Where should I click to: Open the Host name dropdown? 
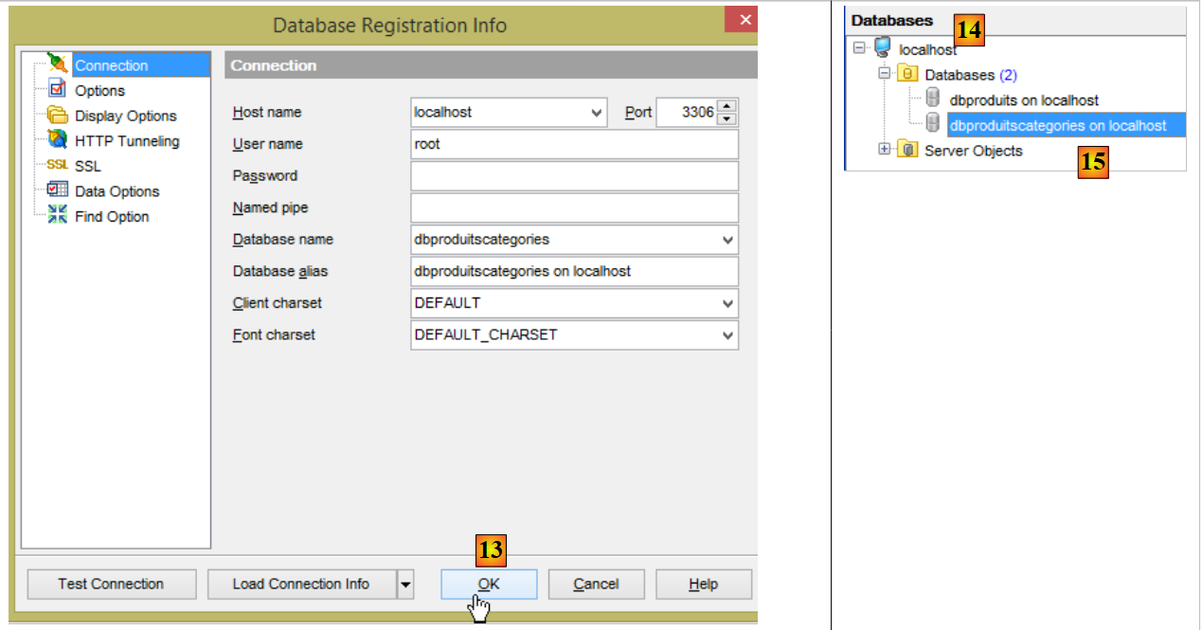[597, 113]
